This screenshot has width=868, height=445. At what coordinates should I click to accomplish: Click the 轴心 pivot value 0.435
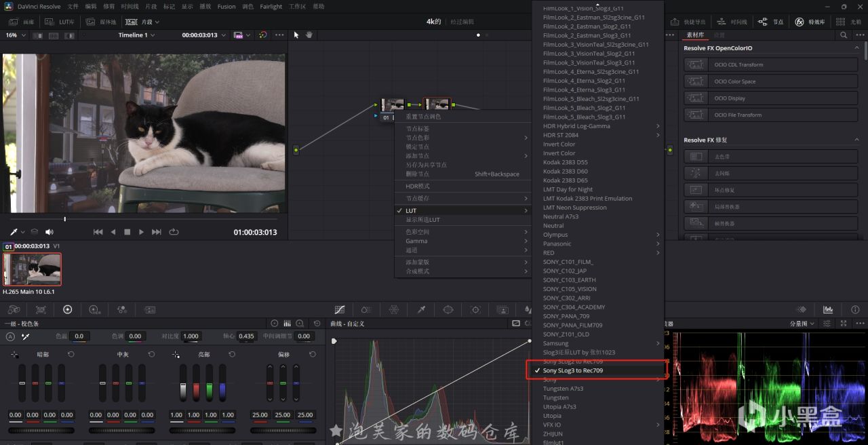[x=246, y=336]
